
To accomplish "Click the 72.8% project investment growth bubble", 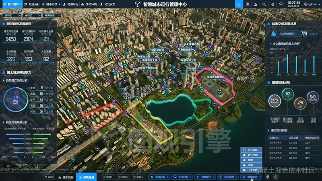I will click(x=275, y=101).
